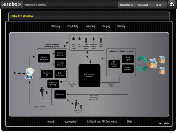Click the Cable RFP Workflow title

(x=22, y=16)
